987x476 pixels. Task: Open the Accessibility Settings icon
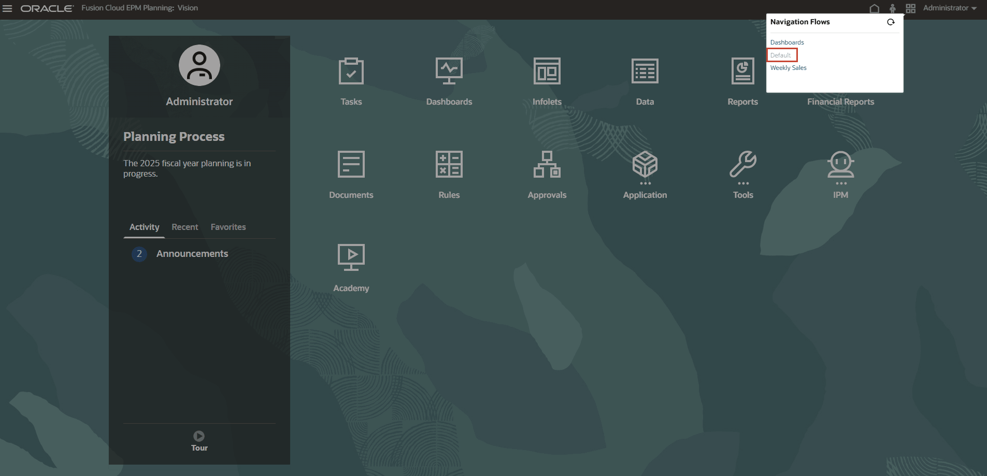click(x=892, y=8)
